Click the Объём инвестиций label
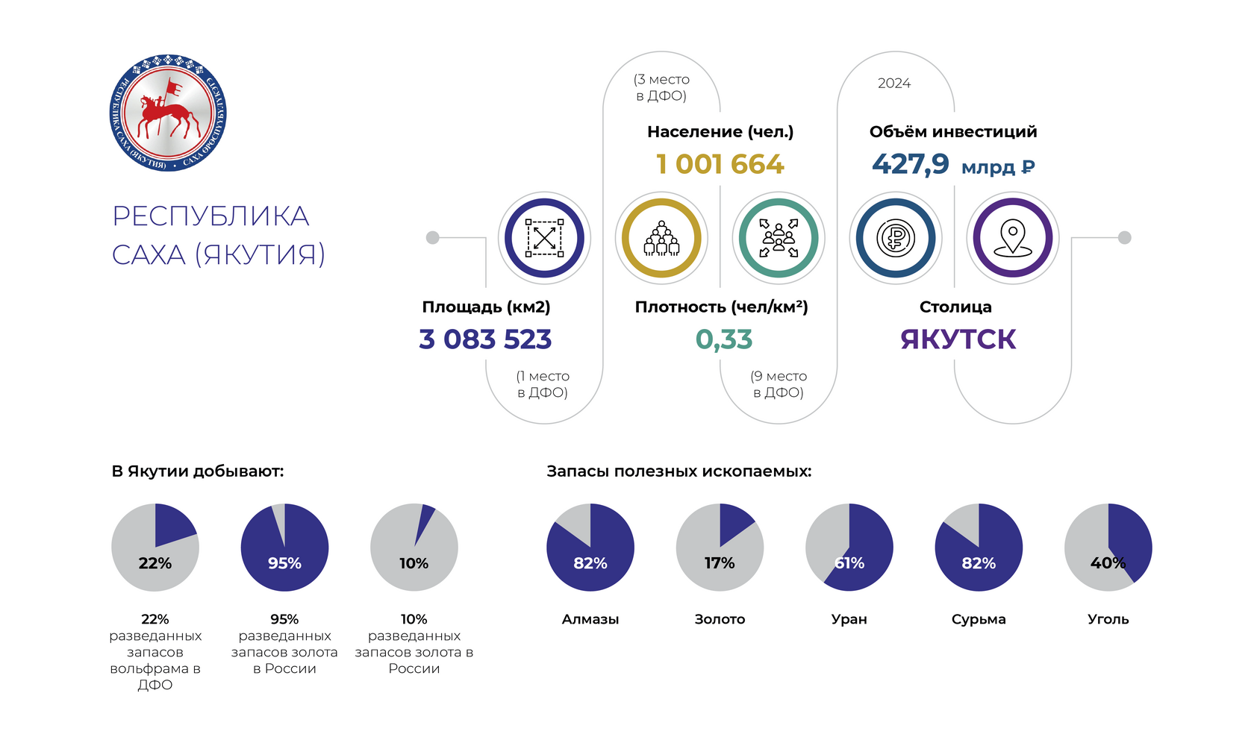This screenshot has width=1254, height=740. [953, 131]
